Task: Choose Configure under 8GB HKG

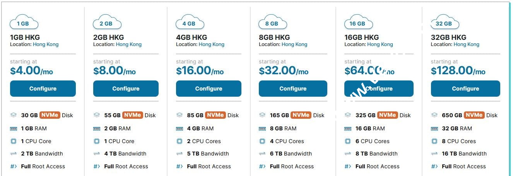Action: [x=293, y=89]
